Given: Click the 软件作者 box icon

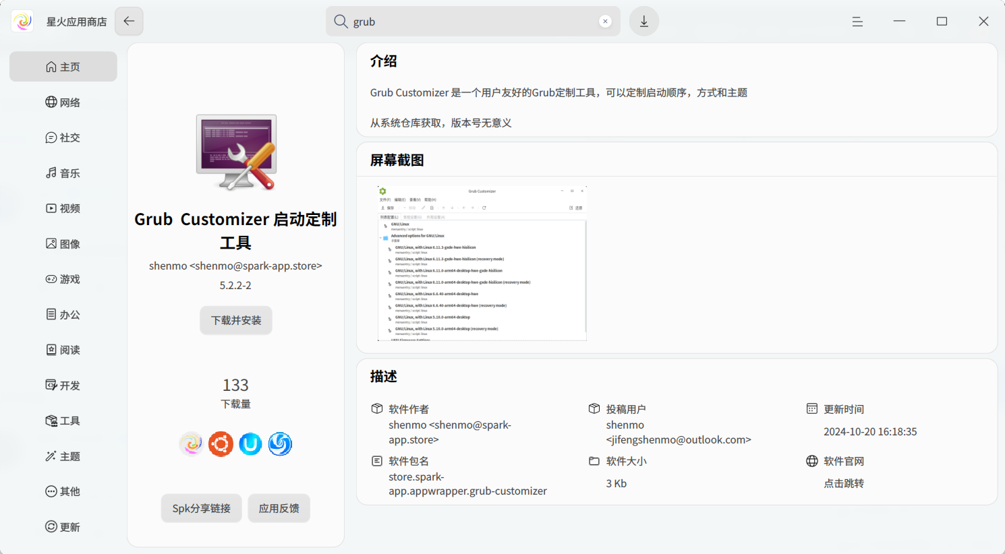Looking at the screenshot, I should [377, 408].
